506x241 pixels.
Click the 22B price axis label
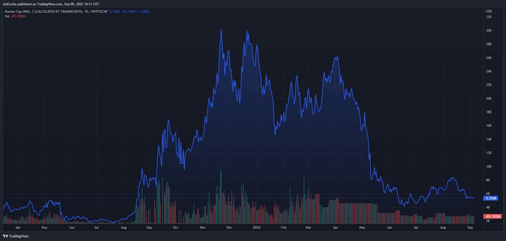pyautogui.click(x=489, y=85)
